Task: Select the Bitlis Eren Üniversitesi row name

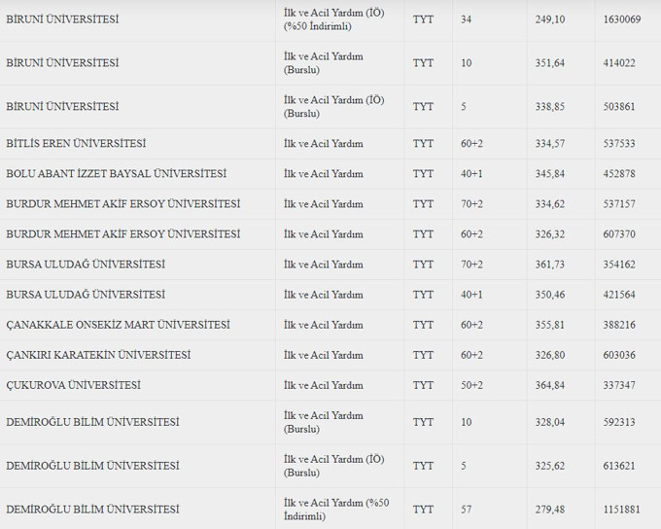Action: click(x=76, y=143)
